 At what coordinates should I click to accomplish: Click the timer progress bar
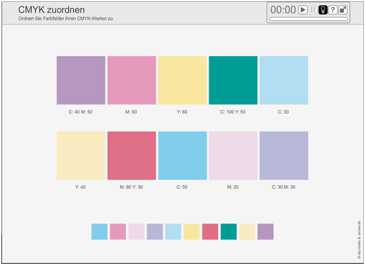(309, 19)
